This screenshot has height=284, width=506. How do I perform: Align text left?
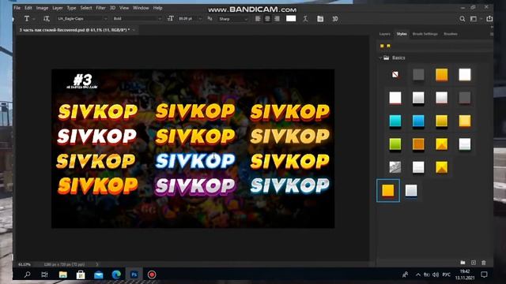pyautogui.click(x=258, y=19)
